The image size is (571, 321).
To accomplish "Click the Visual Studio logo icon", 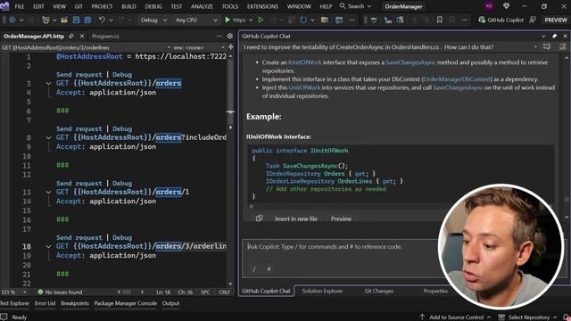I will [4, 6].
